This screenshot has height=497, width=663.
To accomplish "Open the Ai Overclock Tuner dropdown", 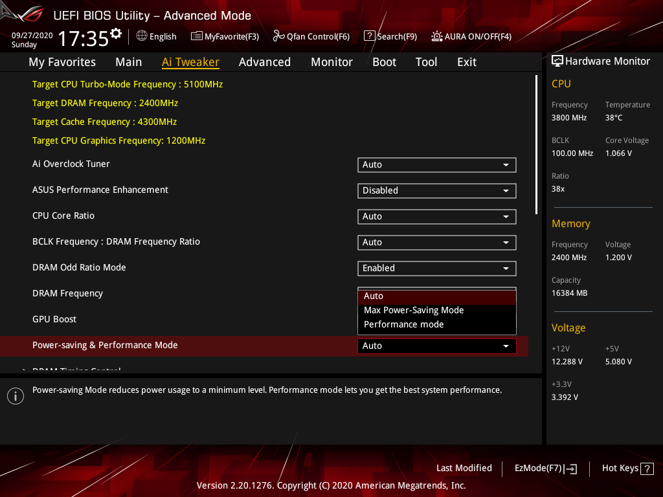I will pos(437,165).
